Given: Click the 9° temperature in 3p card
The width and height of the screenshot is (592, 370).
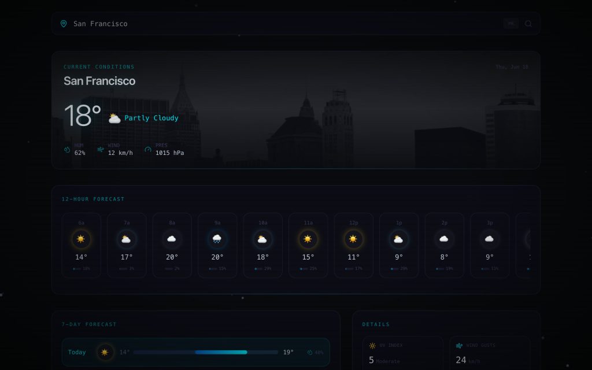Looking at the screenshot, I should 490,257.
